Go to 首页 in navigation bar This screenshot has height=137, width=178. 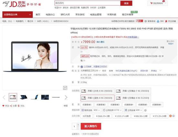(x=38, y=15)
